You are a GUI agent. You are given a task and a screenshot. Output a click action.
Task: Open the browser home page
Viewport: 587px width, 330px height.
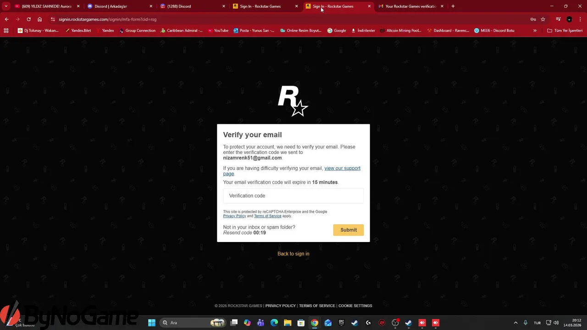[x=39, y=19]
